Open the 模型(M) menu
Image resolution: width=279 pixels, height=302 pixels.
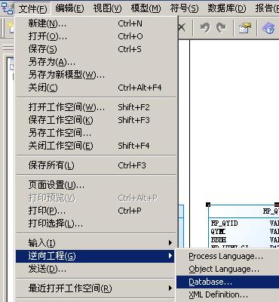[146, 9]
